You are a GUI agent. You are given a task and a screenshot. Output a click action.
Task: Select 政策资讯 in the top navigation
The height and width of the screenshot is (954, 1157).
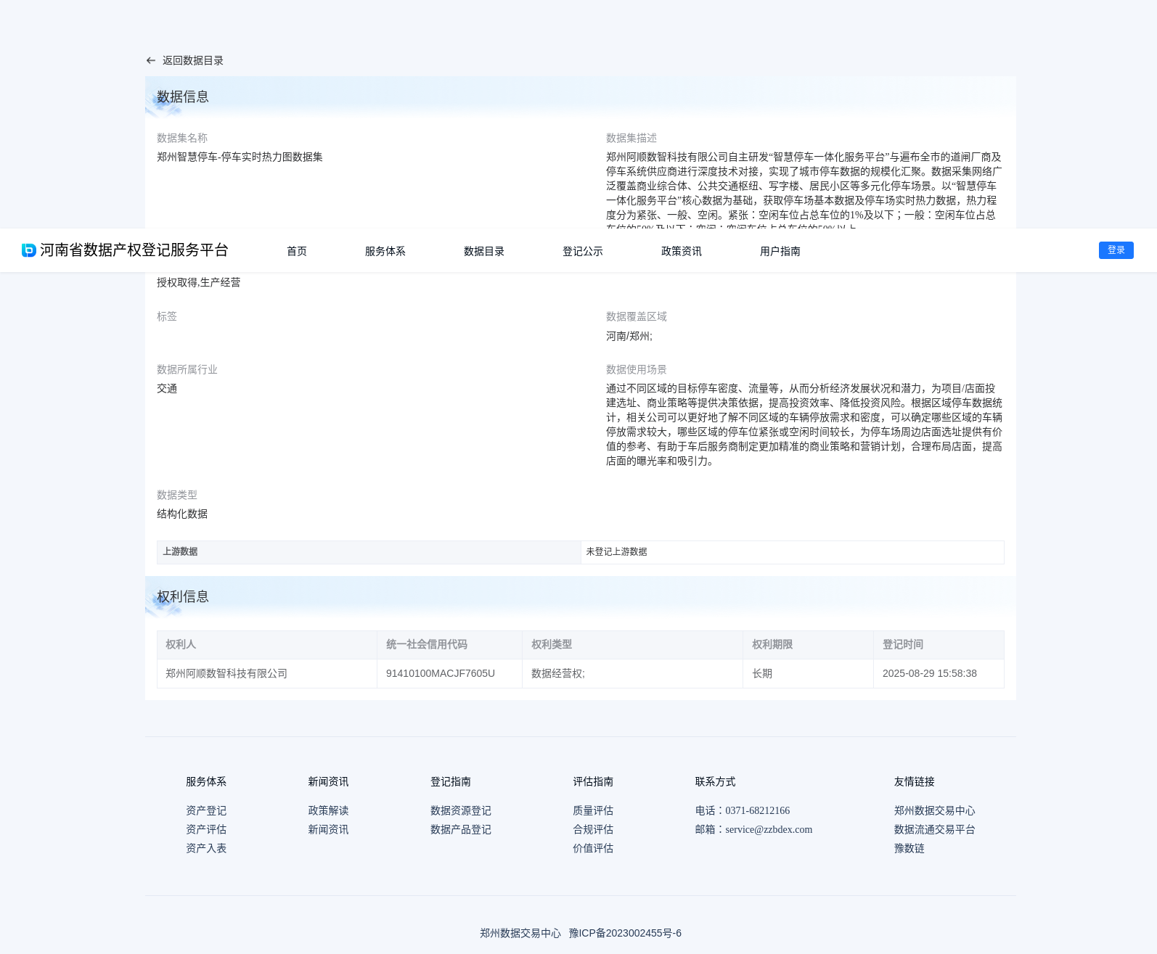point(682,251)
